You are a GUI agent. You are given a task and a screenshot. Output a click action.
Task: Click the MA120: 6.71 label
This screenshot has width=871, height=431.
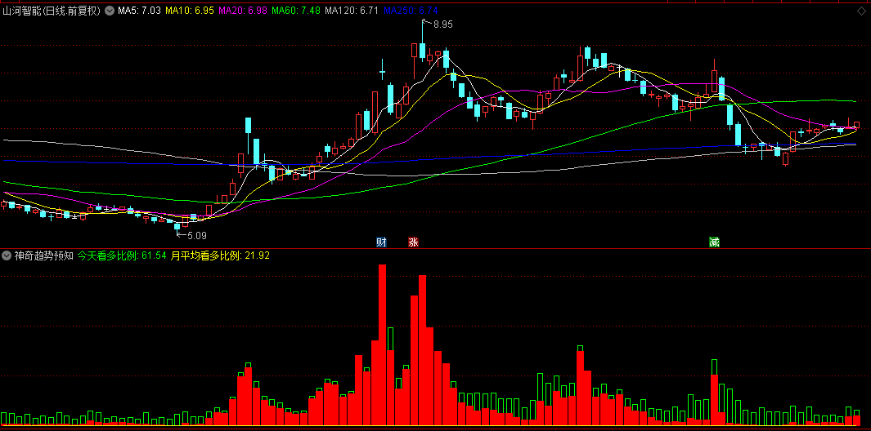click(x=352, y=11)
